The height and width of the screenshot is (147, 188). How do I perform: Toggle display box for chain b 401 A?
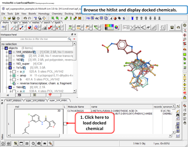point(14,80)
